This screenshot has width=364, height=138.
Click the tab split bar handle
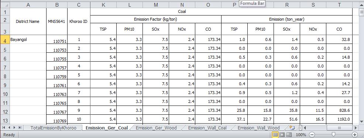[x=301, y=128]
